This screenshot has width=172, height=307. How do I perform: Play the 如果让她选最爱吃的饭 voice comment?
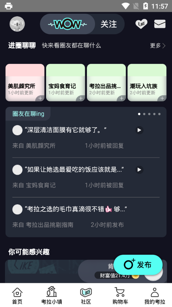point(139,170)
